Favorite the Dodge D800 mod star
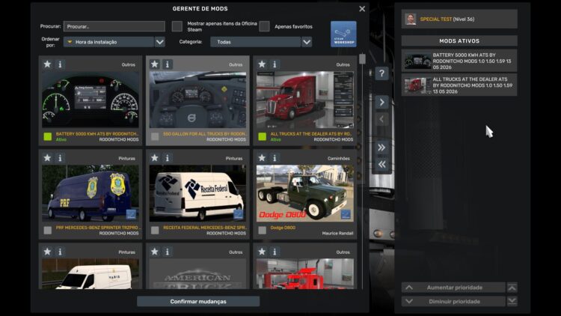The height and width of the screenshot is (316, 561). pyautogui.click(x=262, y=158)
